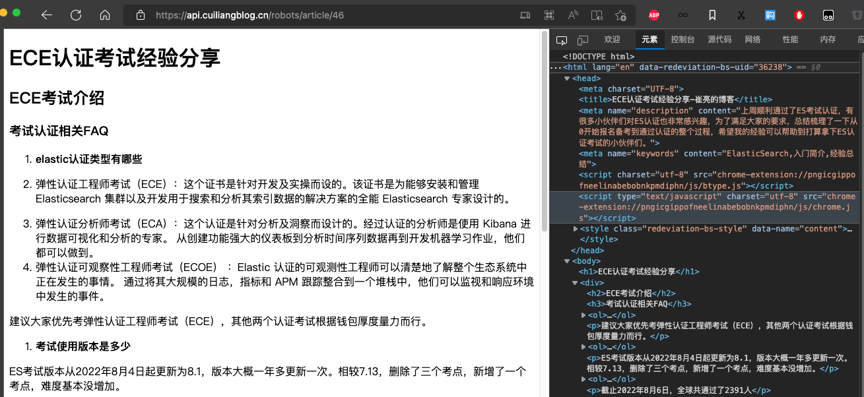View site info via the padlock icon
Screen dimensions: 864x397
139,15
